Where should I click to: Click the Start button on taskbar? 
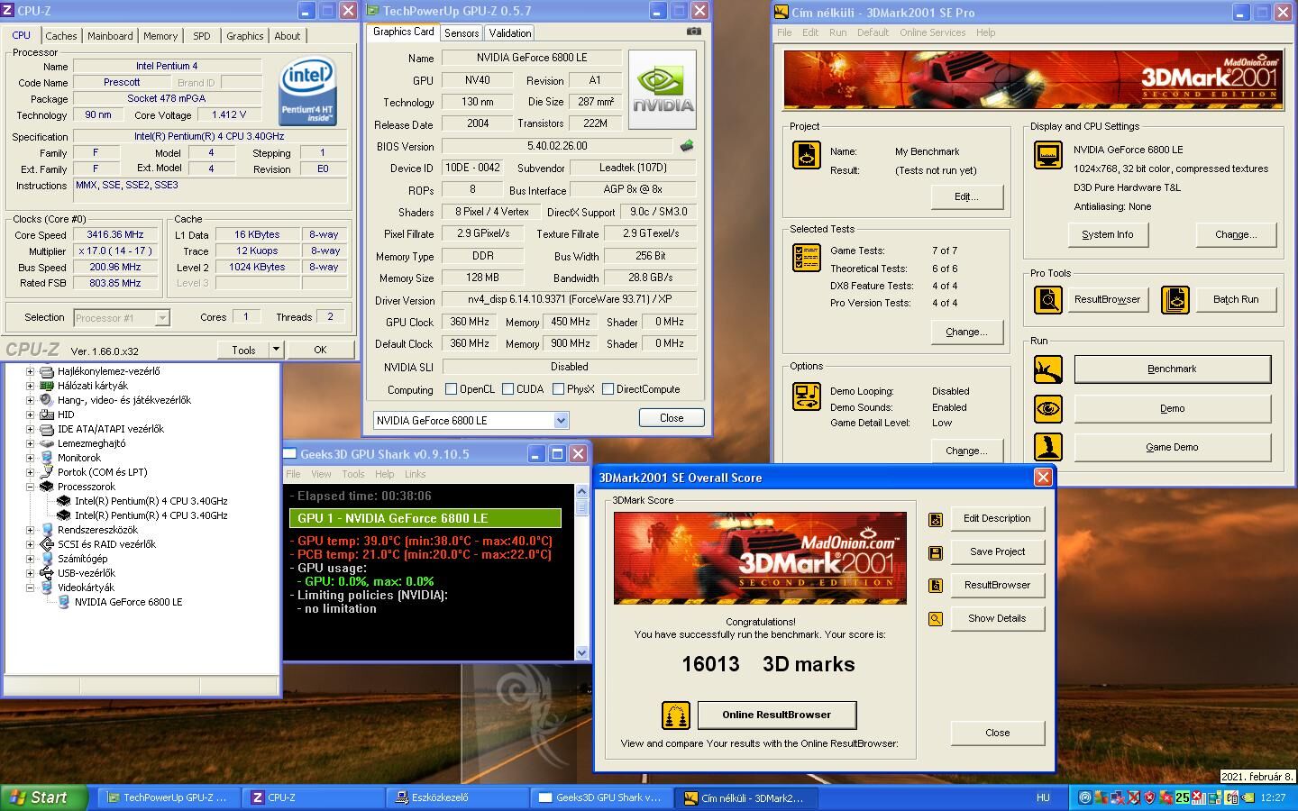[x=44, y=797]
